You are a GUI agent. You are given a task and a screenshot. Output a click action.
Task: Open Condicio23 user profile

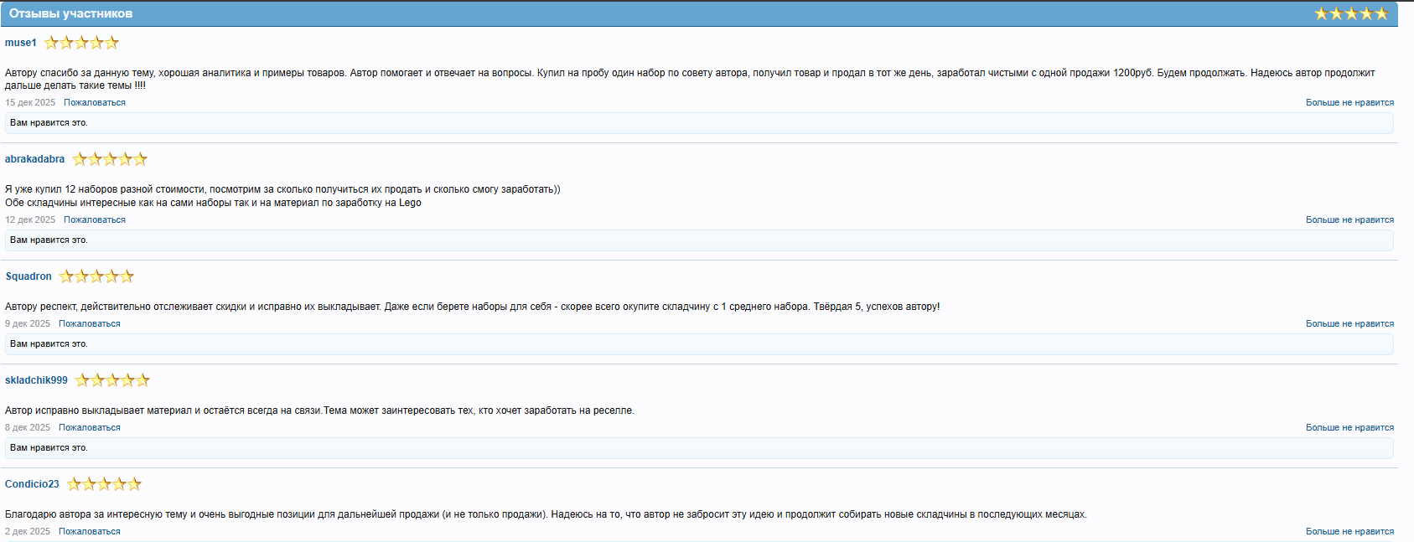32,484
